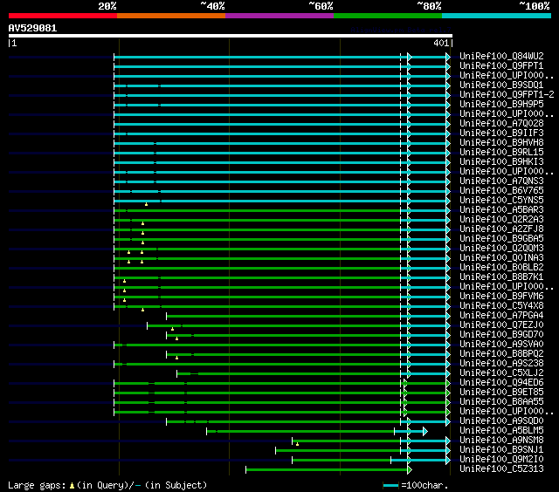Viewport: 559px width, 492px height.
Task: Click the UniRef100_A7QNS3 label
Action: pyautogui.click(x=501, y=181)
